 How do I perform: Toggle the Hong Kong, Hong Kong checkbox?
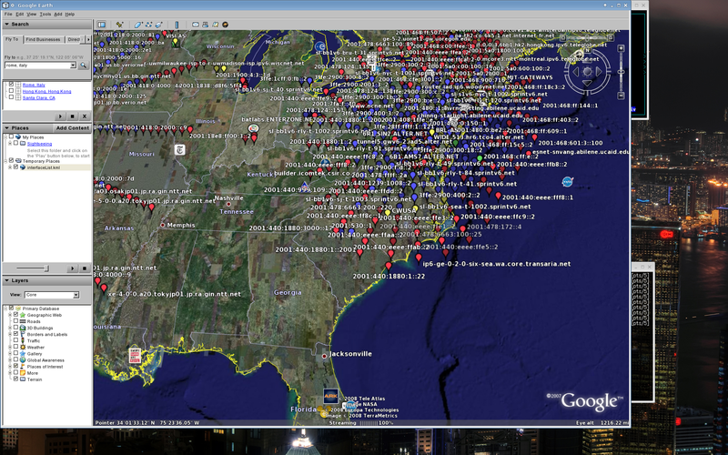pyautogui.click(x=11, y=91)
